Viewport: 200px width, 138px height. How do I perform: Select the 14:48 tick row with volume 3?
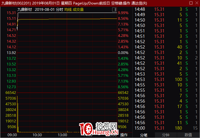166,9
